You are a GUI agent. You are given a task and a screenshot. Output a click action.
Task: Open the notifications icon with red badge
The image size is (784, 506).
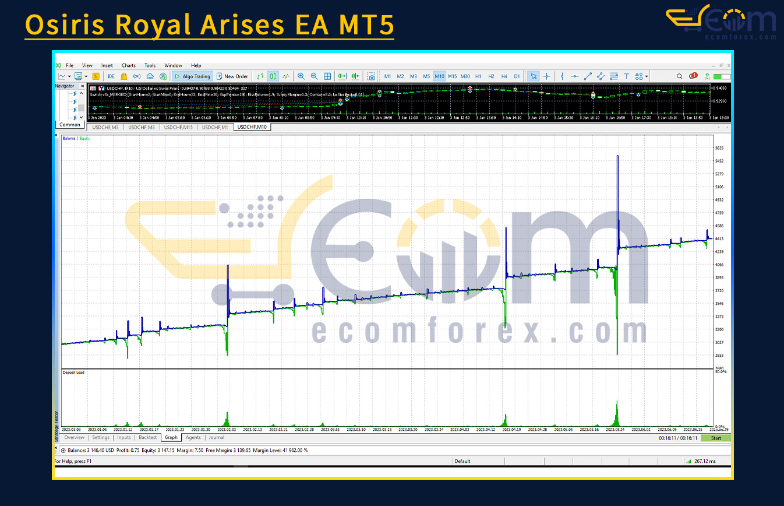pos(693,76)
